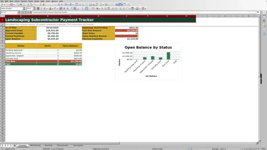Screen dimensions: 267x150
Task: Click the zoom slider in status bar
Action: point(250,149)
